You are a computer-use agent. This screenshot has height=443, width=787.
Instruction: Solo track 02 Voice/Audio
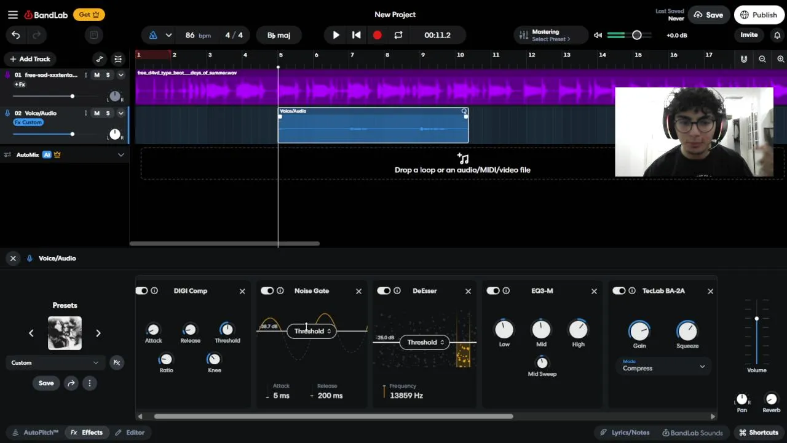(108, 113)
